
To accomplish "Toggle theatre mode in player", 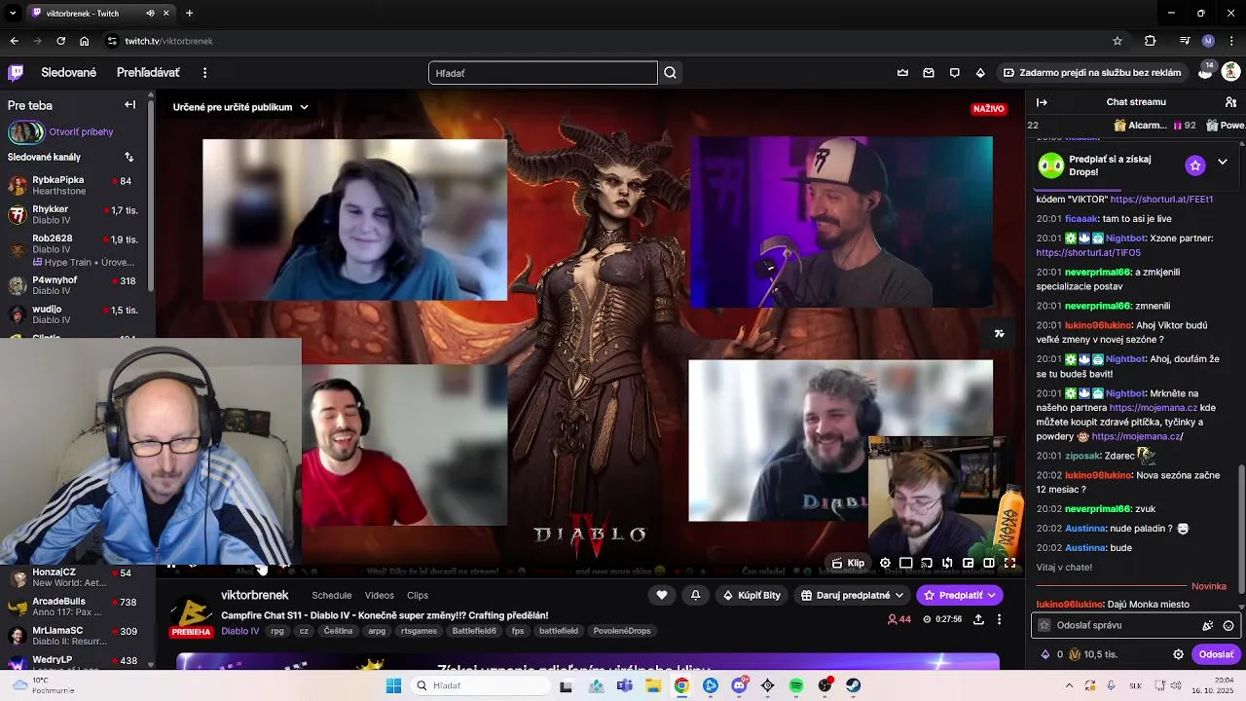I will (x=905, y=563).
